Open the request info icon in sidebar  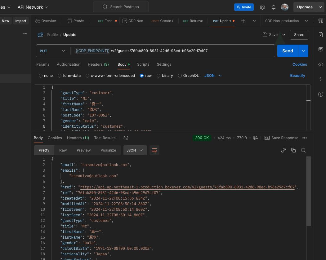(x=321, y=94)
